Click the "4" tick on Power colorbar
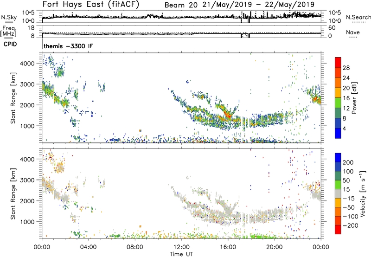371x257 pixels. pyautogui.click(x=345, y=128)
